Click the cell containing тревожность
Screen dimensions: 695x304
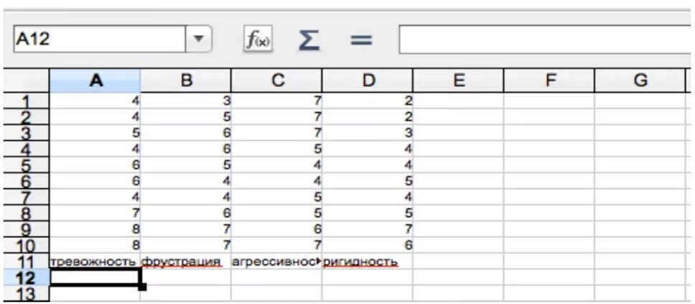point(95,262)
